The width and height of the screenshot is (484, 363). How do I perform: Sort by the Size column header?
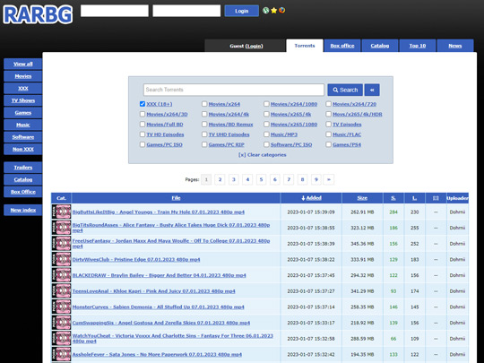click(x=362, y=198)
